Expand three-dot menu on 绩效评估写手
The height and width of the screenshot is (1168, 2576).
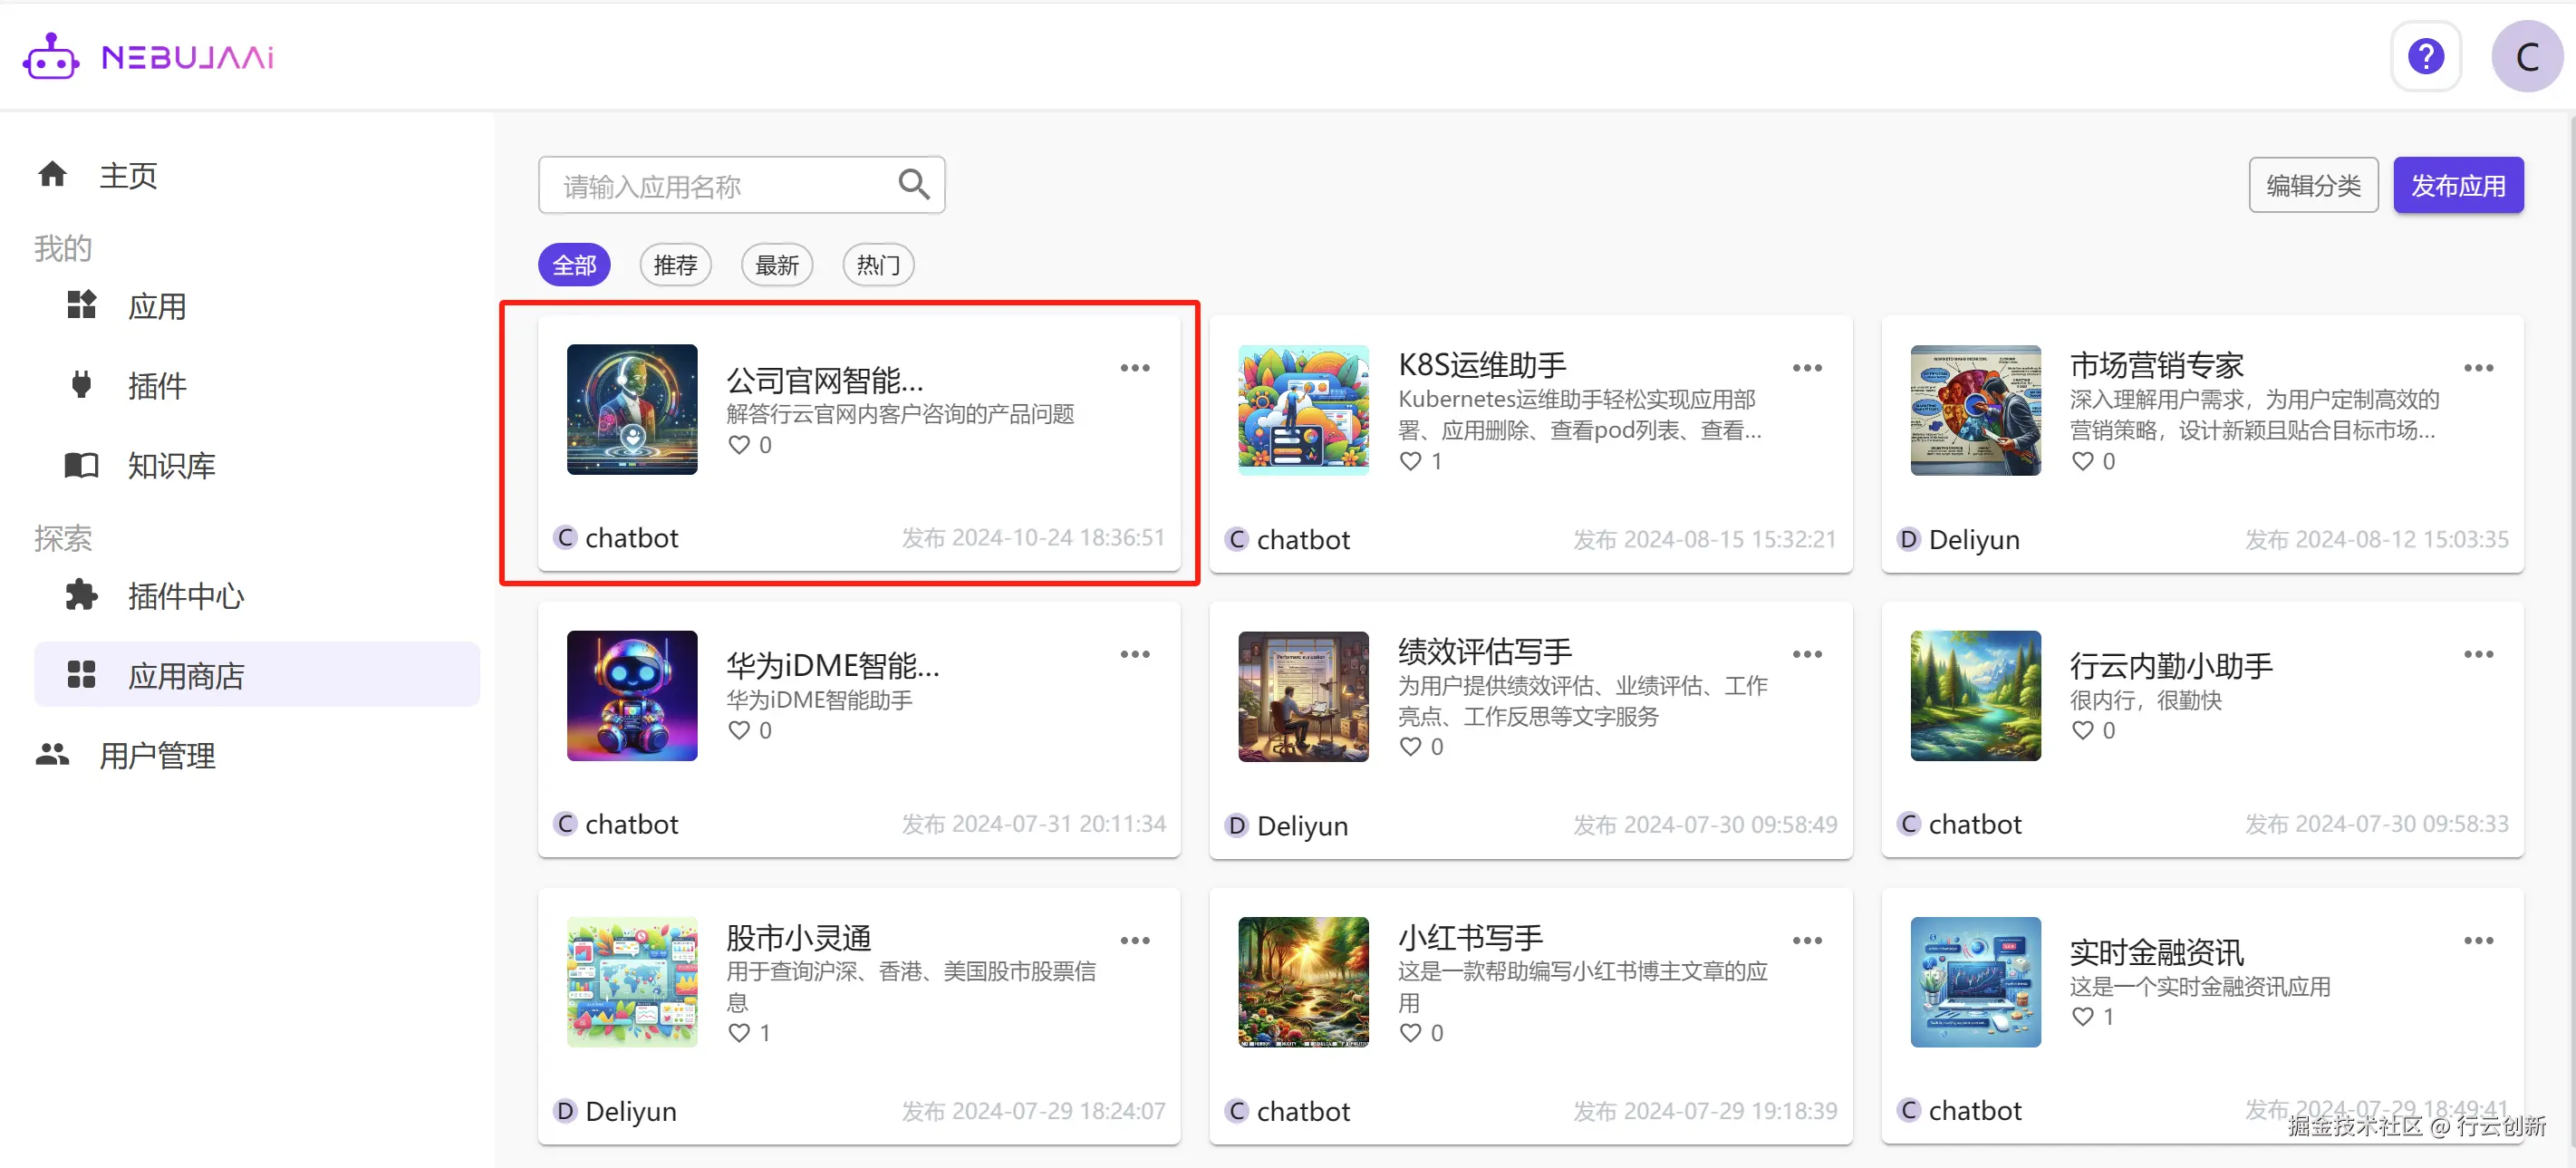[1806, 654]
